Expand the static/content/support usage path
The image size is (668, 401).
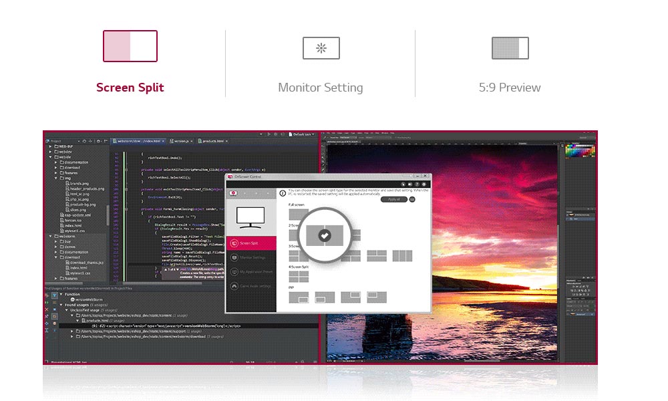coord(72,331)
